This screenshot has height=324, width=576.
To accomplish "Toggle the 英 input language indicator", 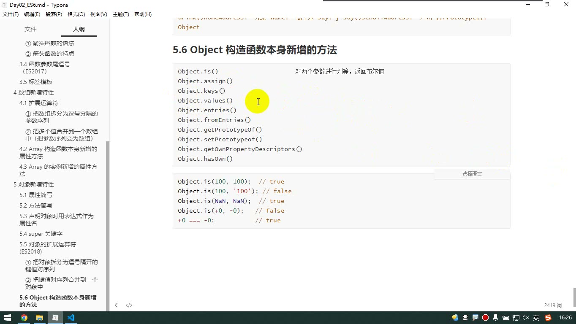I will click(536, 318).
